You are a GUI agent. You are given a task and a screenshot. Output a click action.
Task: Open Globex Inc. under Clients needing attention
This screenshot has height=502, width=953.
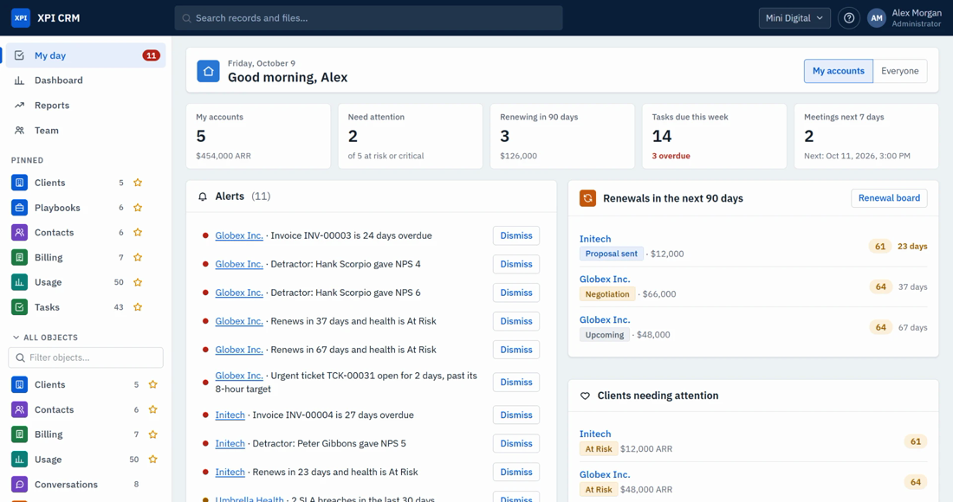click(605, 474)
